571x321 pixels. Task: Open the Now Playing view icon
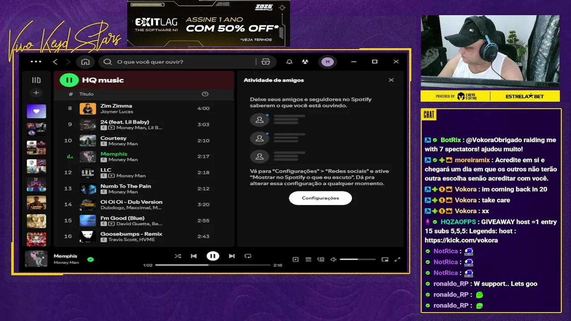pos(295,259)
